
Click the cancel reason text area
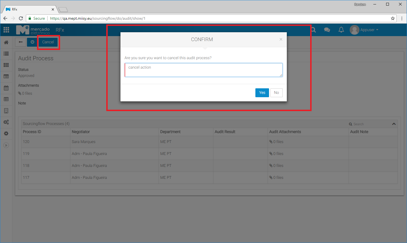tap(203, 70)
